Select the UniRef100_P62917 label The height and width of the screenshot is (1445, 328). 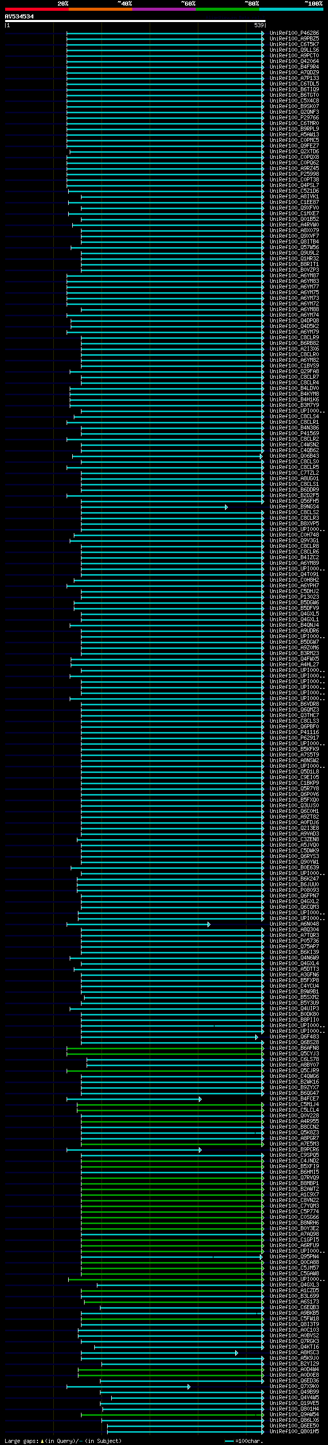(294, 738)
